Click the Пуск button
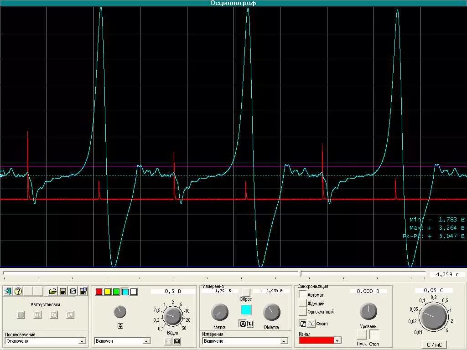The width and height of the screenshot is (467, 350). click(x=362, y=335)
